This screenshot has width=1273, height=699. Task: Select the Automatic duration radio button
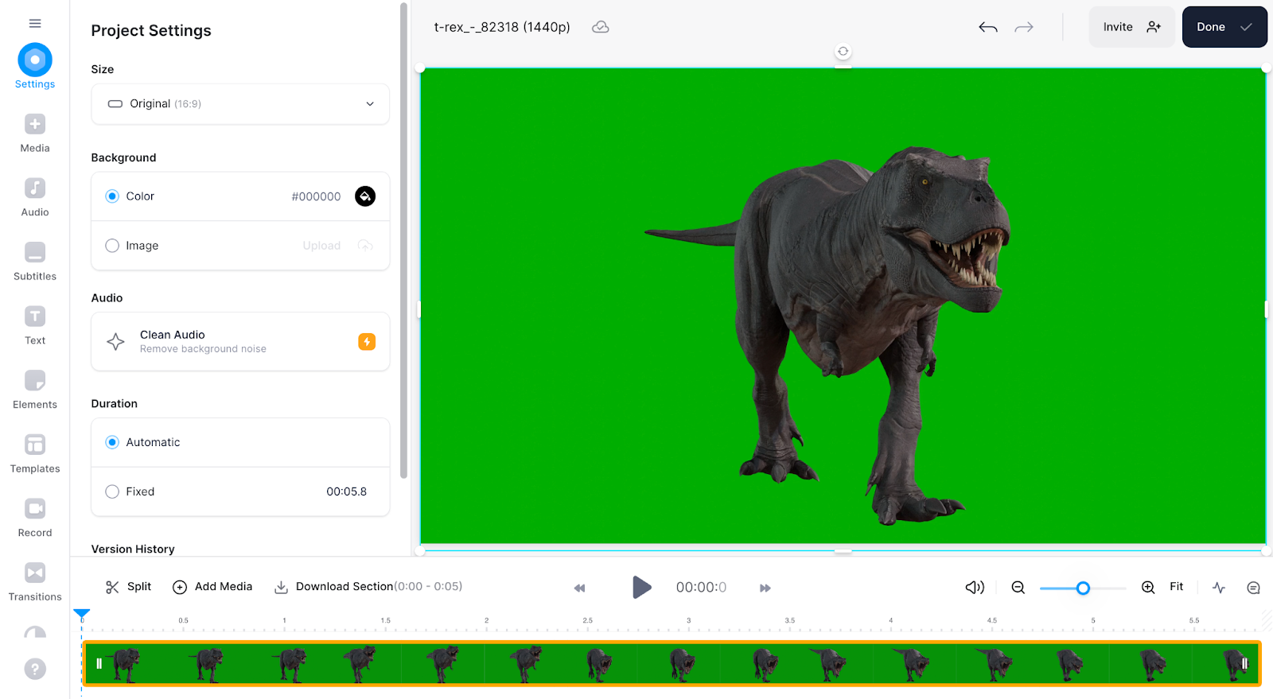click(x=112, y=442)
